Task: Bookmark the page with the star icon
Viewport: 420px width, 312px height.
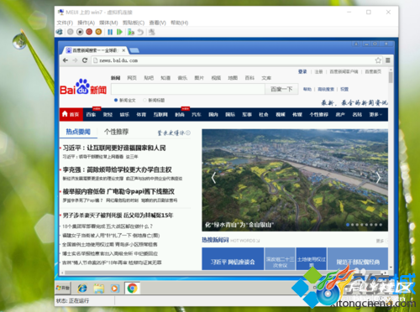Action: tap(378, 60)
